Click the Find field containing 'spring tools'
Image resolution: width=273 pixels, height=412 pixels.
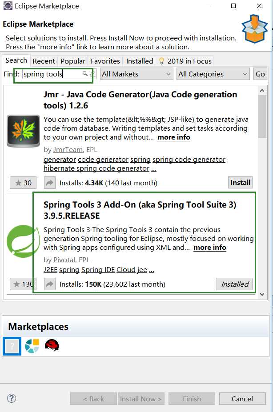pos(60,74)
